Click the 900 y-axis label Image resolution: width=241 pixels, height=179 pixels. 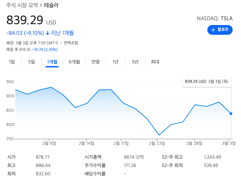click(10, 96)
